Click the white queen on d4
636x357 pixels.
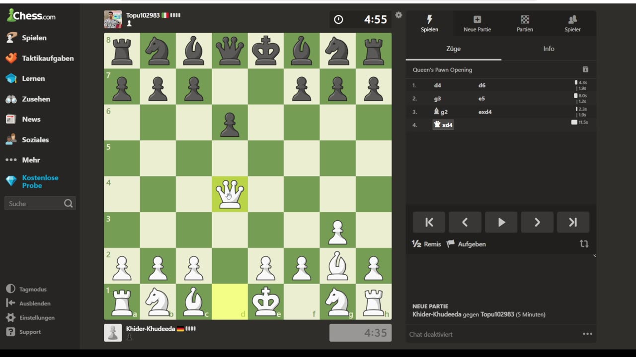tap(230, 194)
